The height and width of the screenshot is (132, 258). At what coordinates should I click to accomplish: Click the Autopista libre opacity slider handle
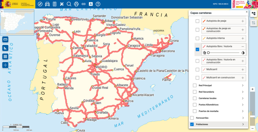(208, 53)
